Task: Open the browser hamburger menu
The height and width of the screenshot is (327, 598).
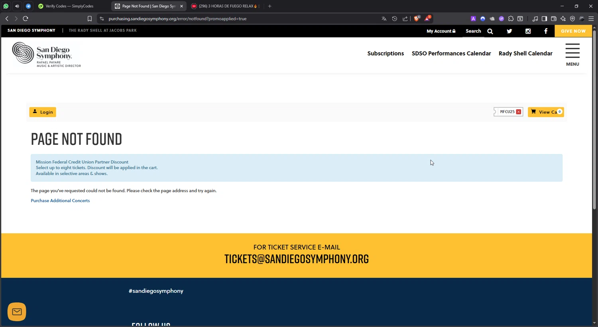Action: [591, 18]
